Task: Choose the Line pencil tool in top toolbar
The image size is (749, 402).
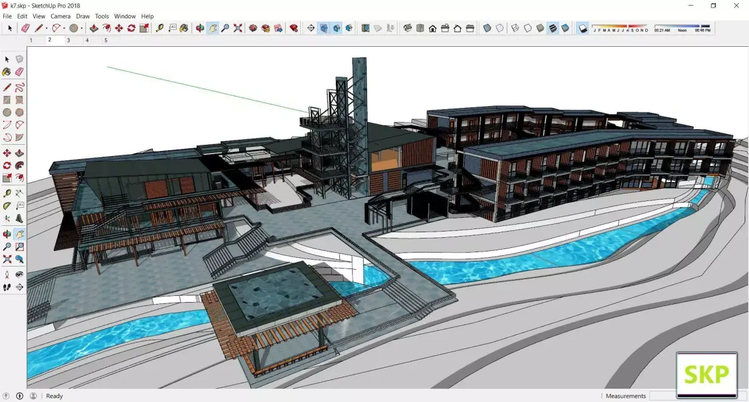Action: [x=39, y=28]
